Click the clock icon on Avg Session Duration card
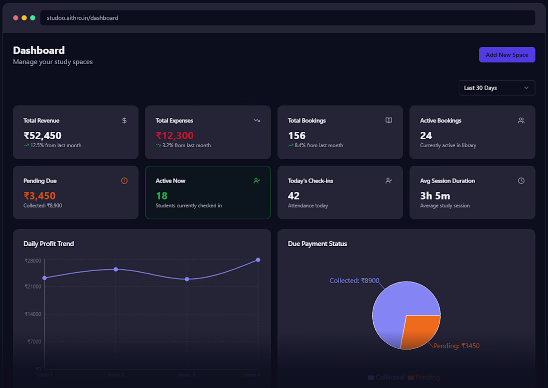 click(521, 181)
